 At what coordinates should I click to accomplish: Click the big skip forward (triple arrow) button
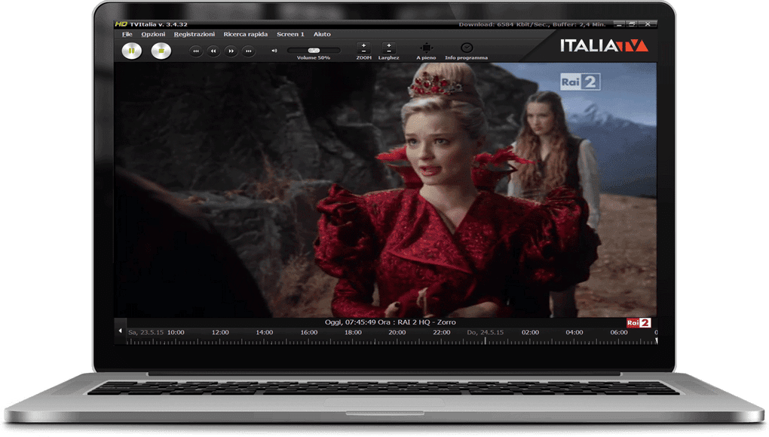(249, 51)
